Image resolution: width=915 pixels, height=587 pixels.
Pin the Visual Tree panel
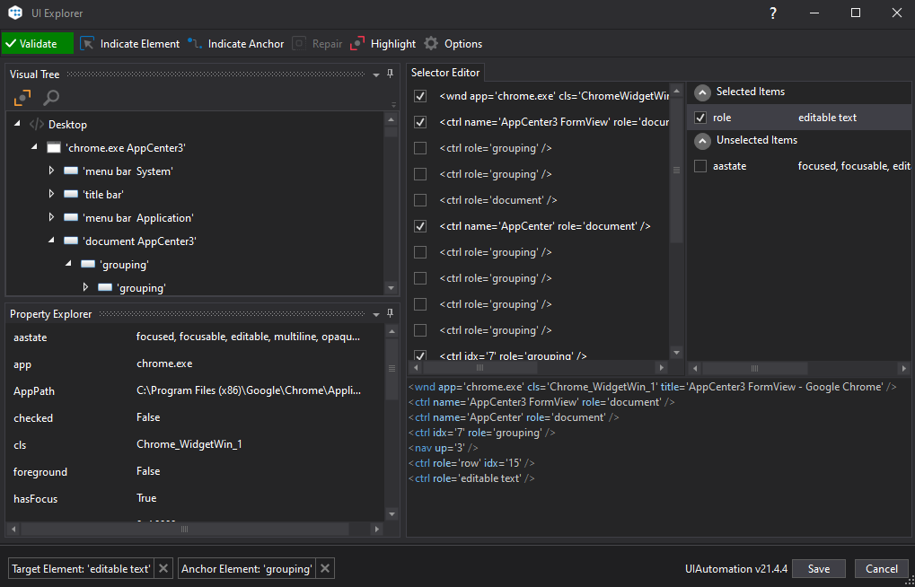pos(390,74)
